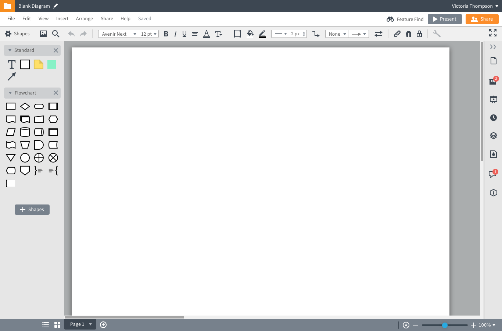Open the font family dropdown
This screenshot has width=502, height=331.
(x=118, y=33)
